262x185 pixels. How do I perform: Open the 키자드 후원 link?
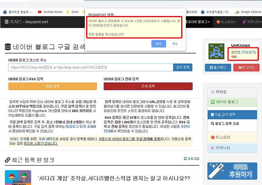[18, 139]
